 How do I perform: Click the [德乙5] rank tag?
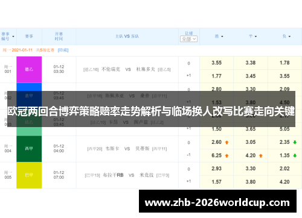(164, 70)
